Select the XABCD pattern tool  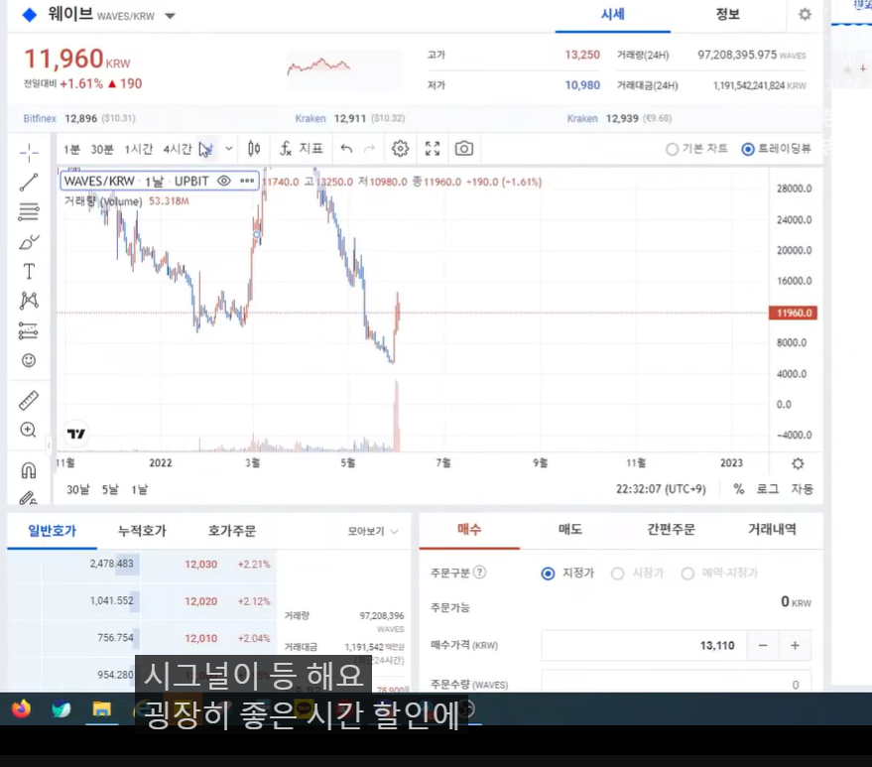(x=29, y=301)
